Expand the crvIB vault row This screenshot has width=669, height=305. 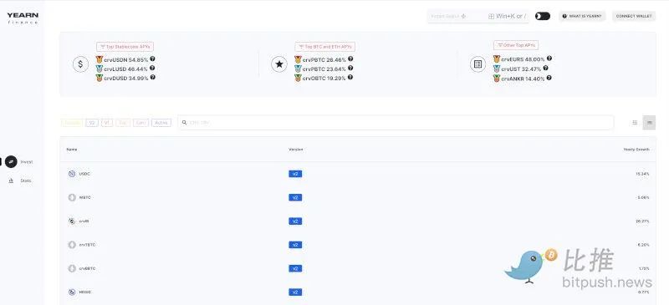[358, 221]
